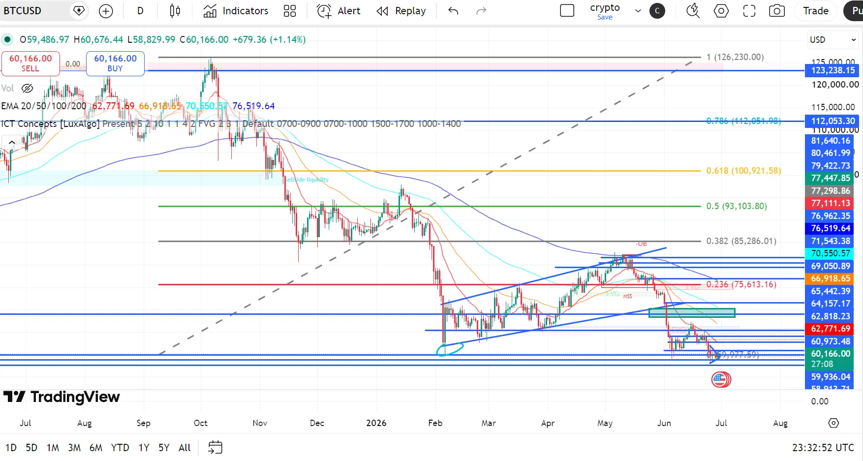Select the 3M time range
863x461 pixels.
pos(74,448)
